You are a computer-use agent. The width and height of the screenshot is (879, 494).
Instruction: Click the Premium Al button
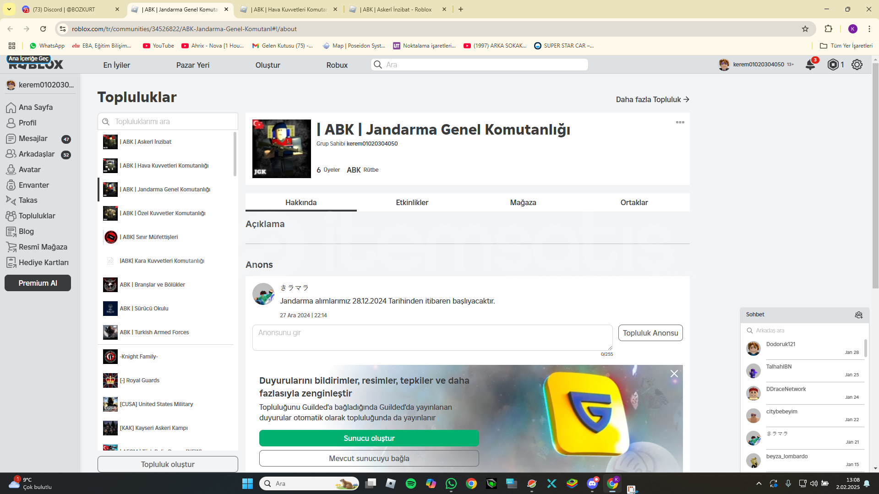tap(38, 283)
